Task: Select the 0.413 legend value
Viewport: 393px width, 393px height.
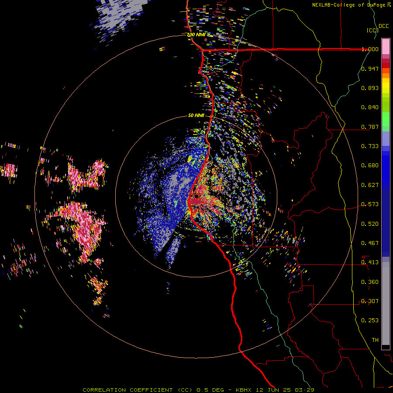Action: (x=370, y=262)
